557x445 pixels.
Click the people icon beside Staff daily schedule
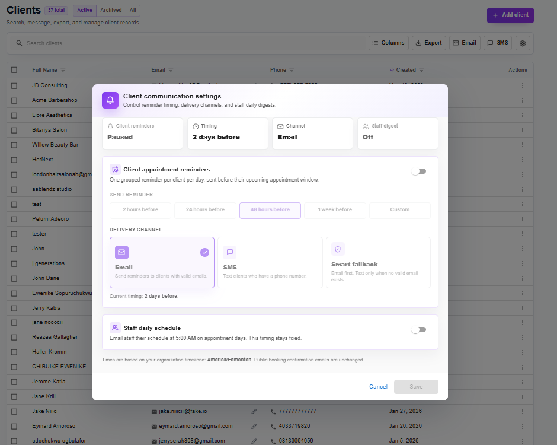pos(115,328)
